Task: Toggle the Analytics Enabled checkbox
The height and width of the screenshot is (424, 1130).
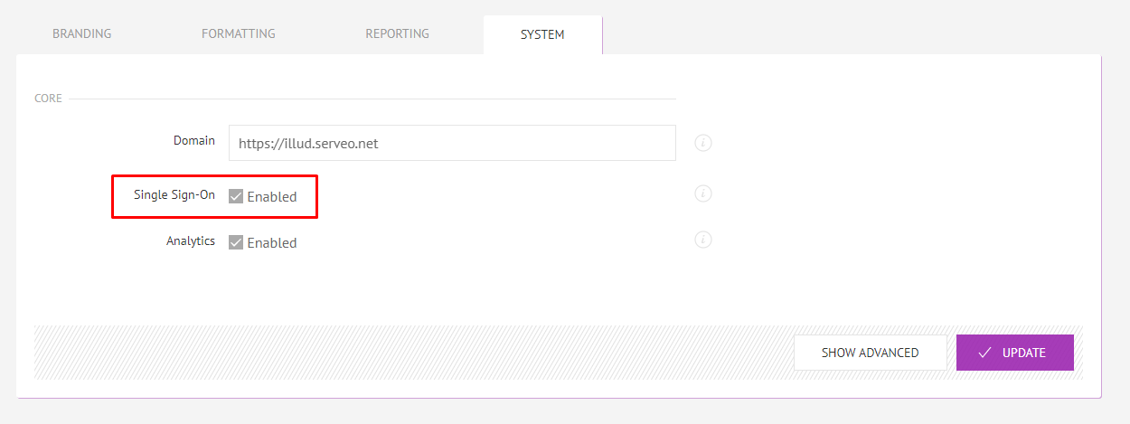Action: coord(236,242)
